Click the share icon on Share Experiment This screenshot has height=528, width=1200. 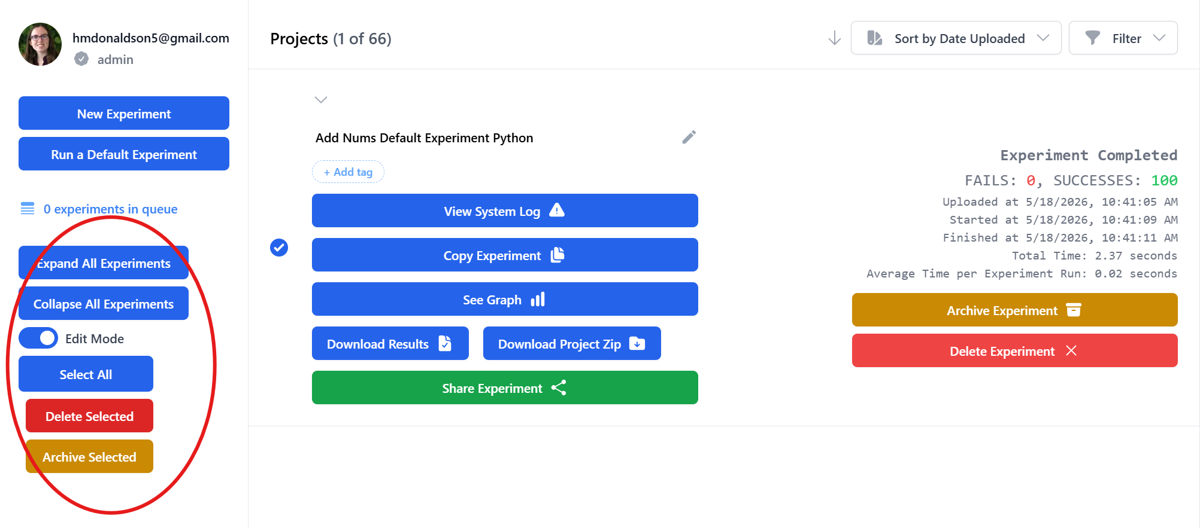559,387
